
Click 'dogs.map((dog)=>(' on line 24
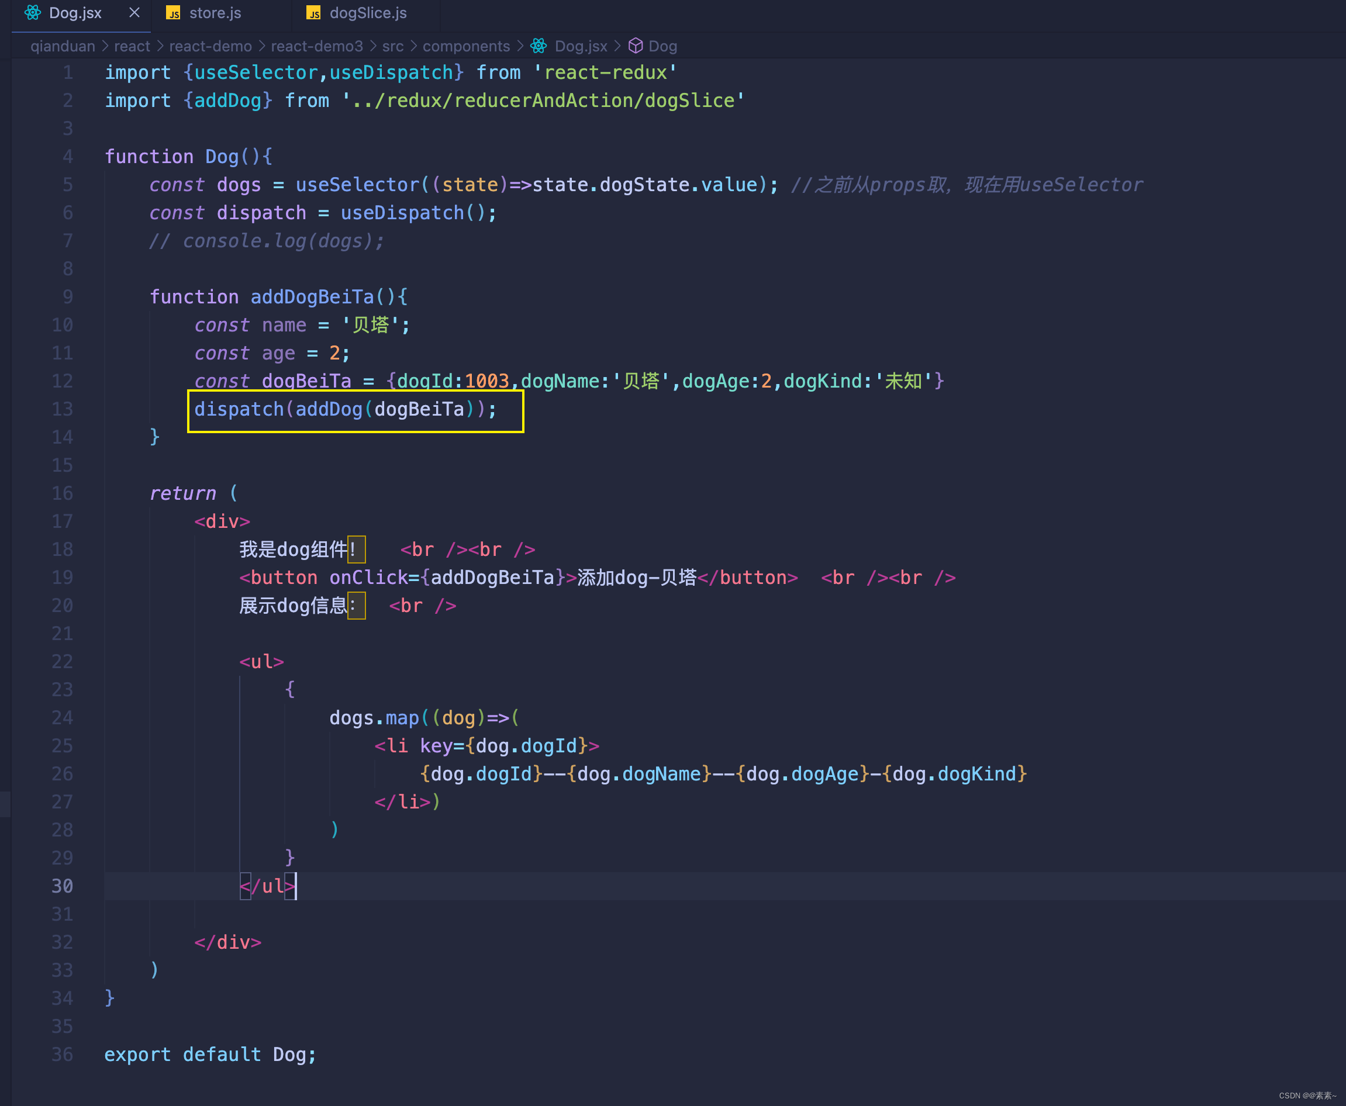pos(424,718)
